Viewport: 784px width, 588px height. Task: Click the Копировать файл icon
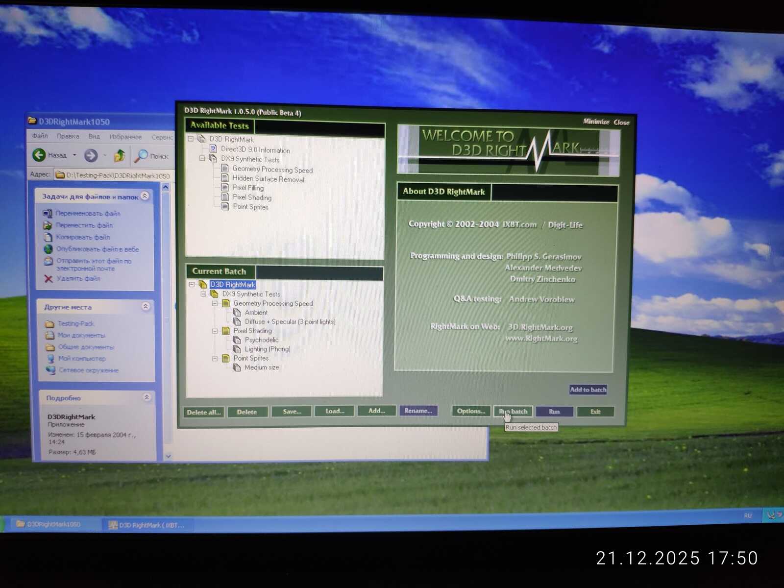(x=48, y=237)
